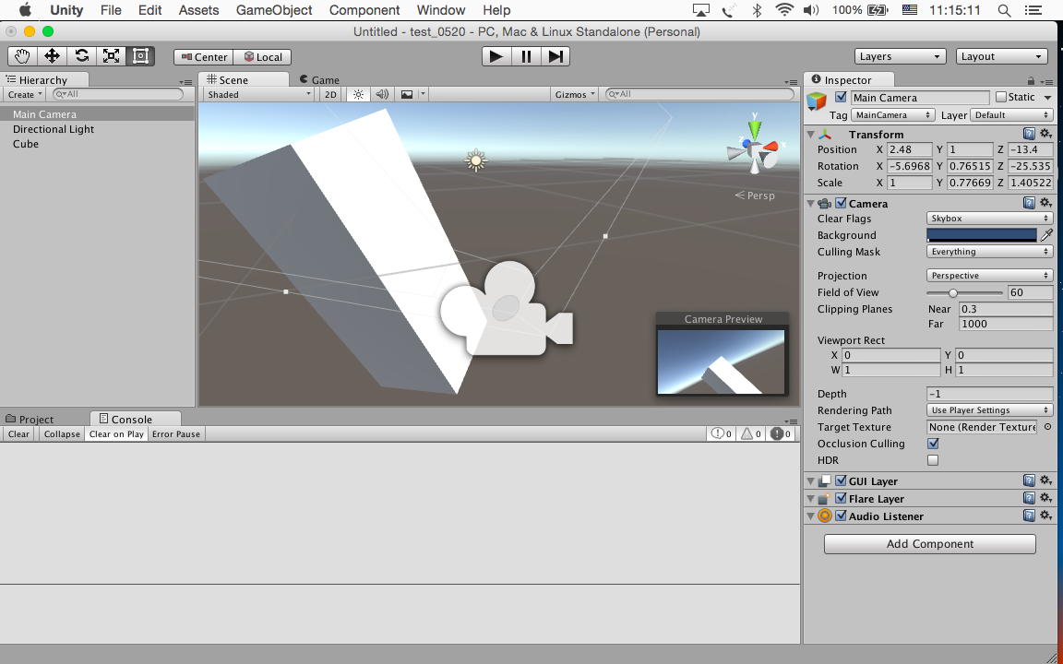
Task: Select the Move tool
Action: pos(52,56)
